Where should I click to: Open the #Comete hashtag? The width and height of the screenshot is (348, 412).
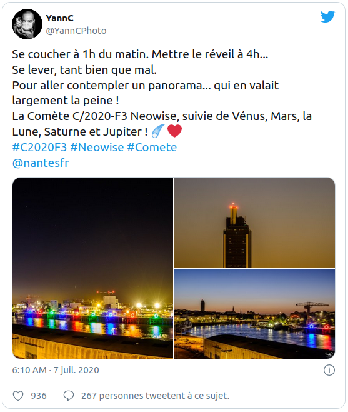(x=152, y=147)
